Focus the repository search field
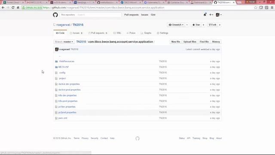 click(x=99, y=15)
